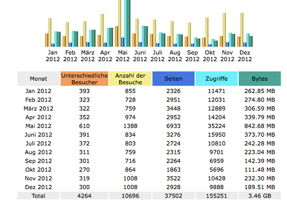
Task: Click the Nov 2012 bar group
Action: pyautogui.click(x=227, y=30)
